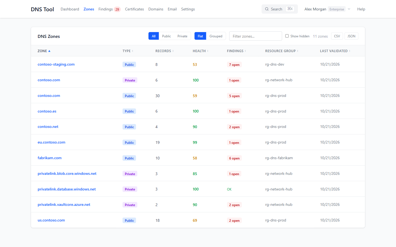Viewport: 396px width, 247px height.
Task: Click the Enterprise plan badge
Action: 337,9
